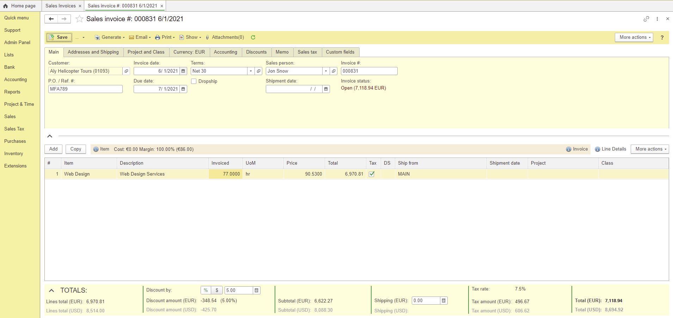Open the Due date calendar picker

point(183,89)
